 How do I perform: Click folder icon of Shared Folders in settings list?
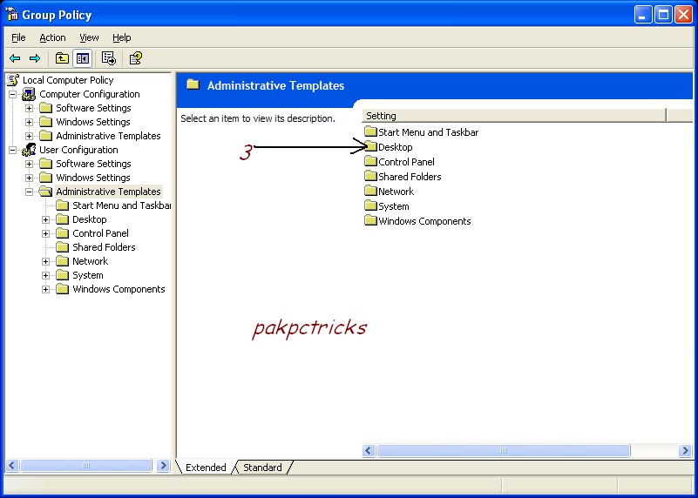(370, 176)
